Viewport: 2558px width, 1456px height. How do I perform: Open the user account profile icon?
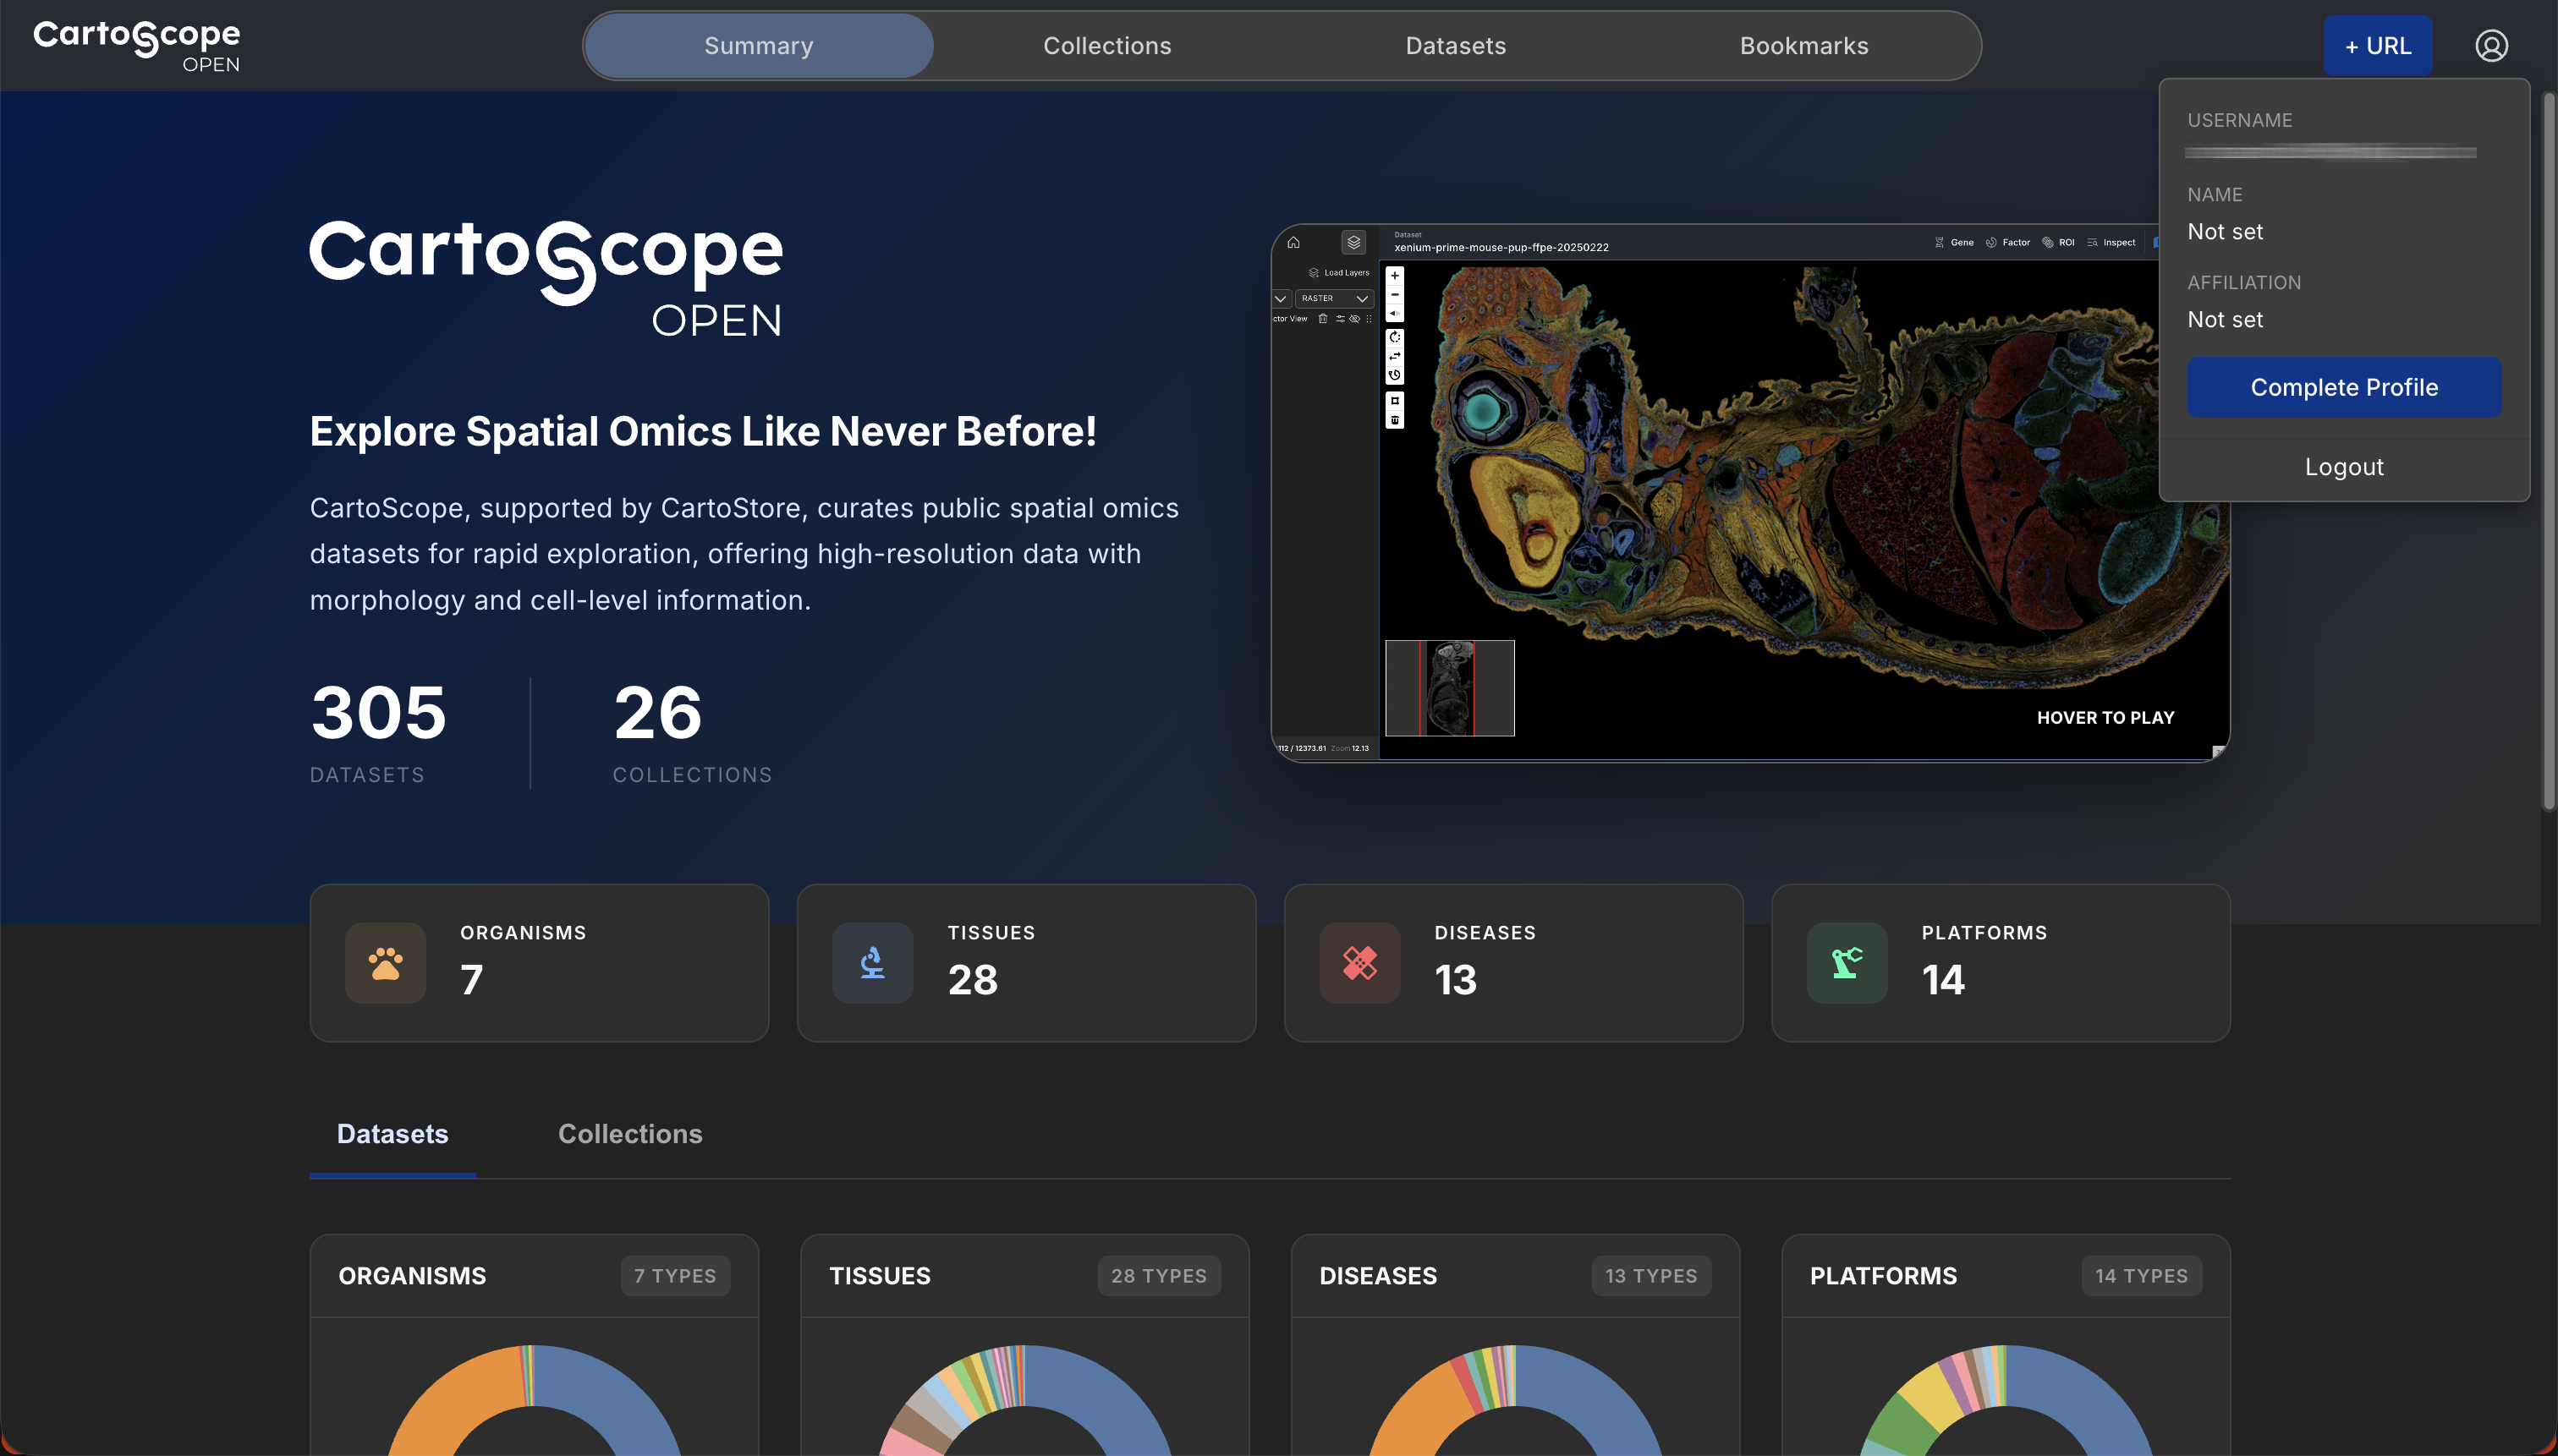coord(2490,46)
